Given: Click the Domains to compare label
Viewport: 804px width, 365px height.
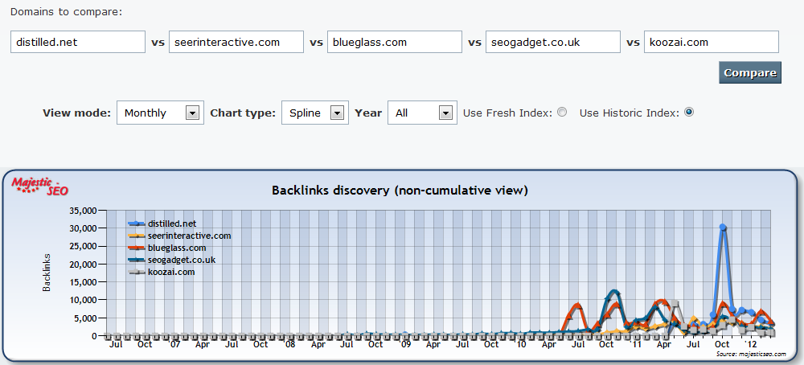Looking at the screenshot, I should click(x=67, y=11).
